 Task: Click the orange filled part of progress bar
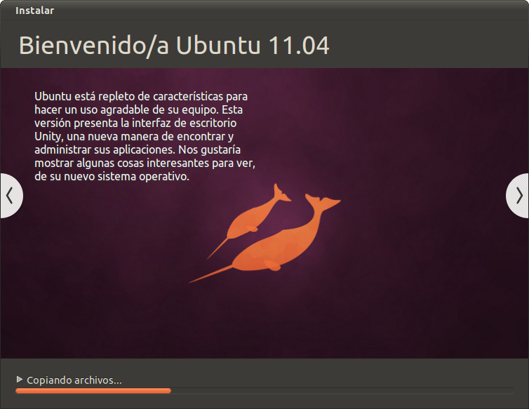click(93, 391)
